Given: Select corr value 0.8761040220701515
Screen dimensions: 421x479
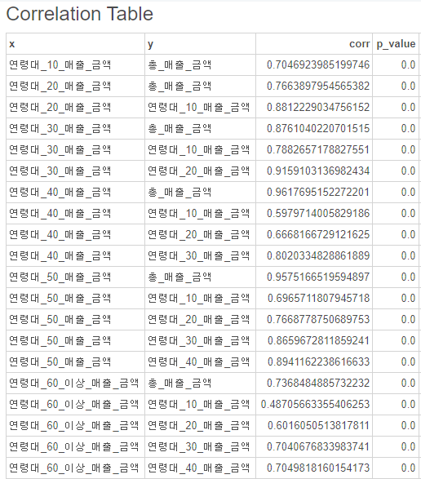Looking at the screenshot, I should (x=318, y=129).
